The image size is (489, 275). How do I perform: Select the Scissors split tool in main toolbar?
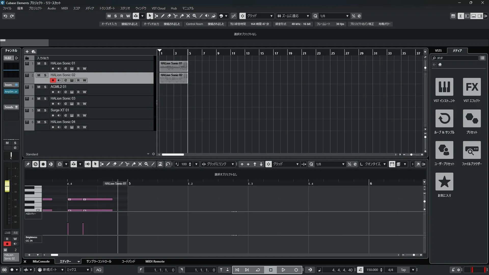(x=175, y=16)
